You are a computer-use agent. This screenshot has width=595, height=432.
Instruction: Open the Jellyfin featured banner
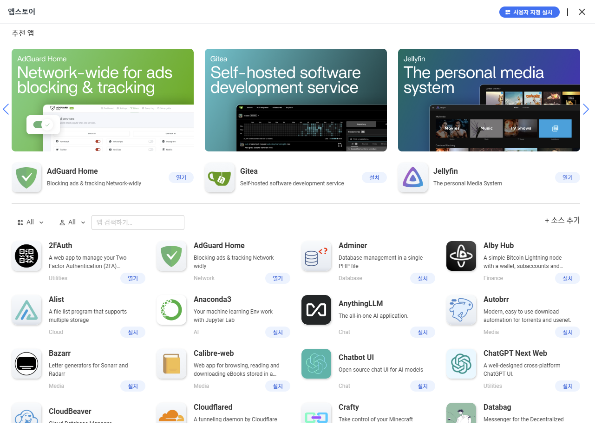[x=489, y=100]
